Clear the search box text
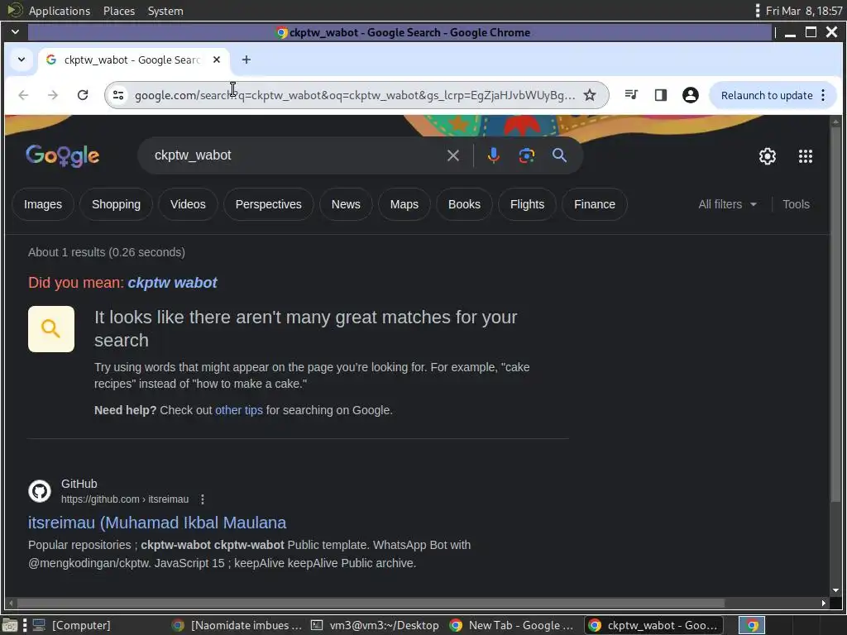 pyautogui.click(x=453, y=155)
